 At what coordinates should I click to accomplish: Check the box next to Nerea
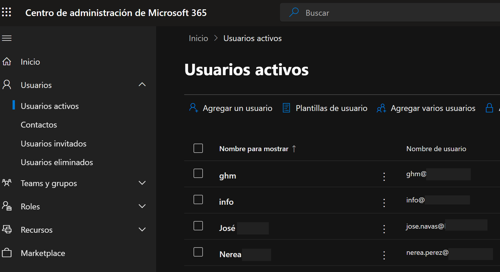[198, 252]
